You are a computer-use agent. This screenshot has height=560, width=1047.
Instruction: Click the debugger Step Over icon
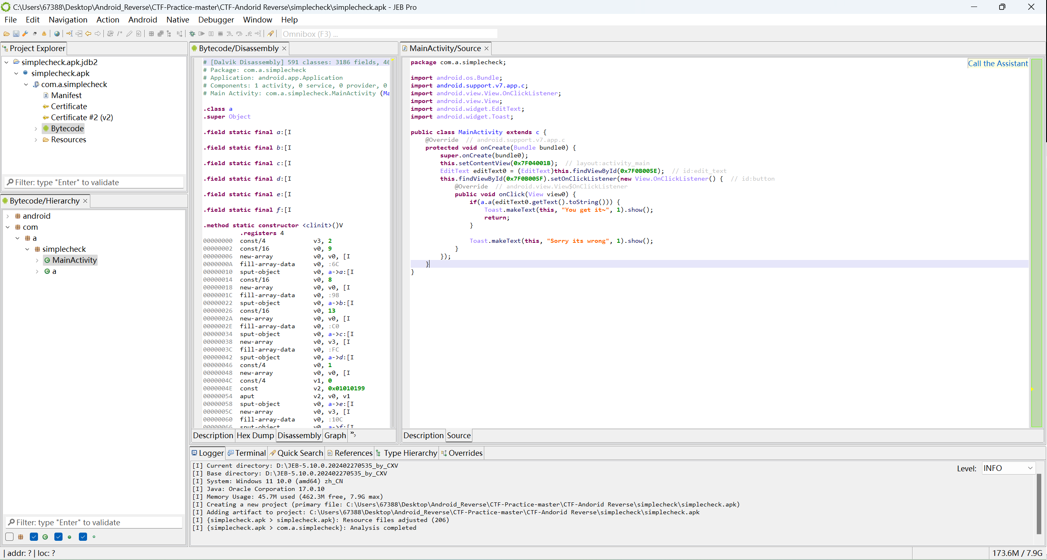(x=239, y=34)
